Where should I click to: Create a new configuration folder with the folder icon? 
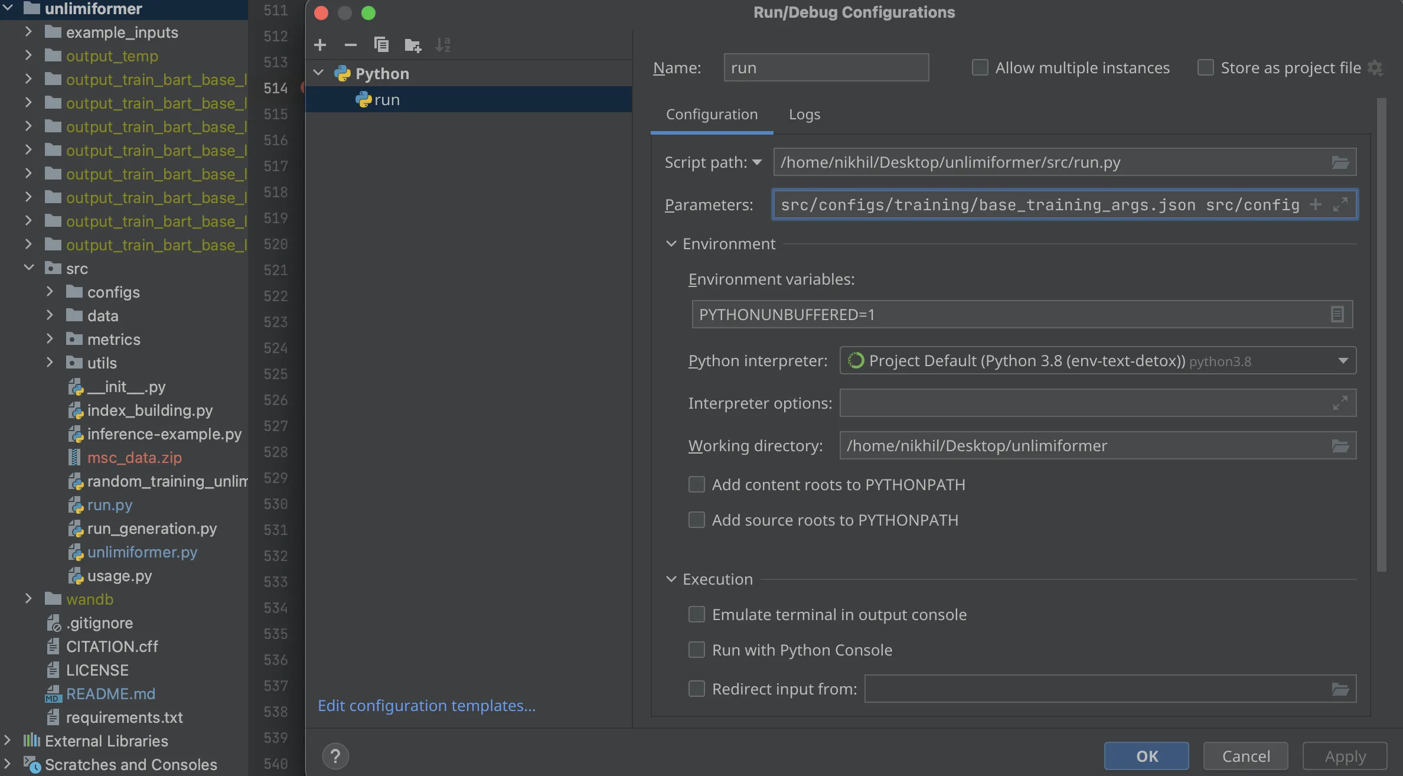(413, 45)
